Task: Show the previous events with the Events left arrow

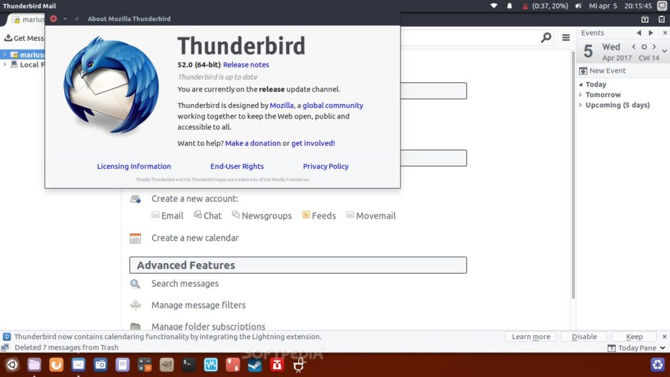Action: (639, 33)
